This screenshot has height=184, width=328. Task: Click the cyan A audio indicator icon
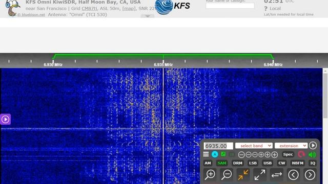coord(215,154)
